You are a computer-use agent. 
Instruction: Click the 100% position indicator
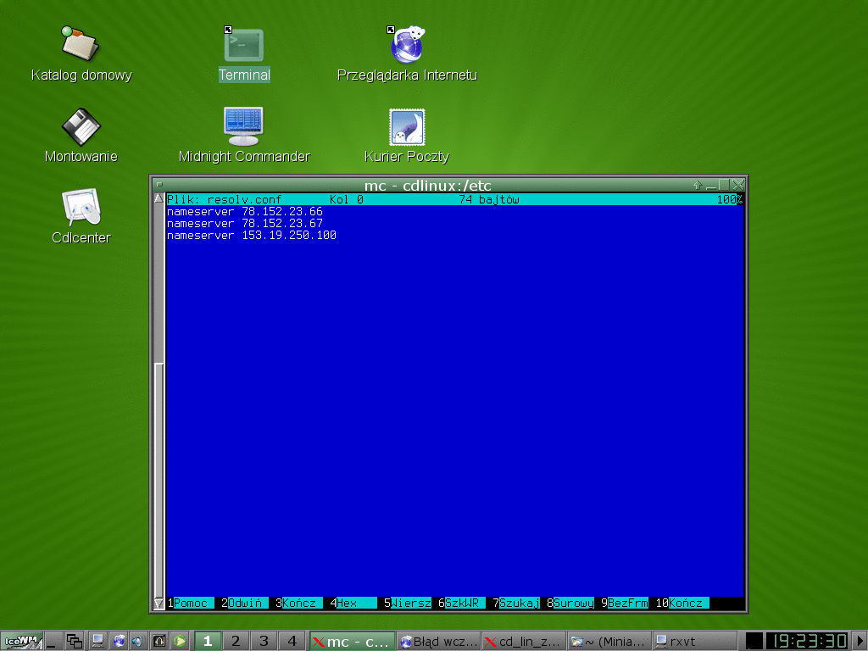(x=730, y=199)
